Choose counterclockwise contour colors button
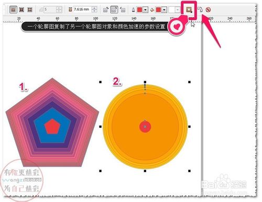Screen dimensions: 262x202 pyautogui.click(x=123, y=10)
